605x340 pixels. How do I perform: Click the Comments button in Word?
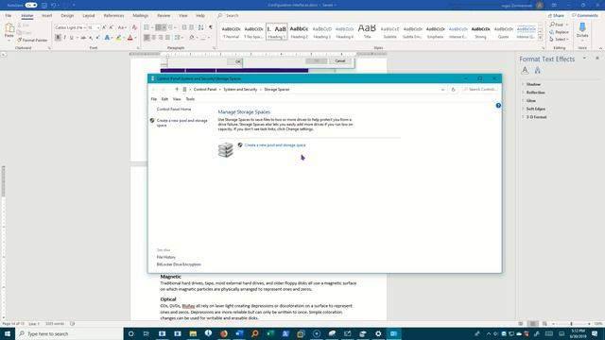pyautogui.click(x=585, y=15)
